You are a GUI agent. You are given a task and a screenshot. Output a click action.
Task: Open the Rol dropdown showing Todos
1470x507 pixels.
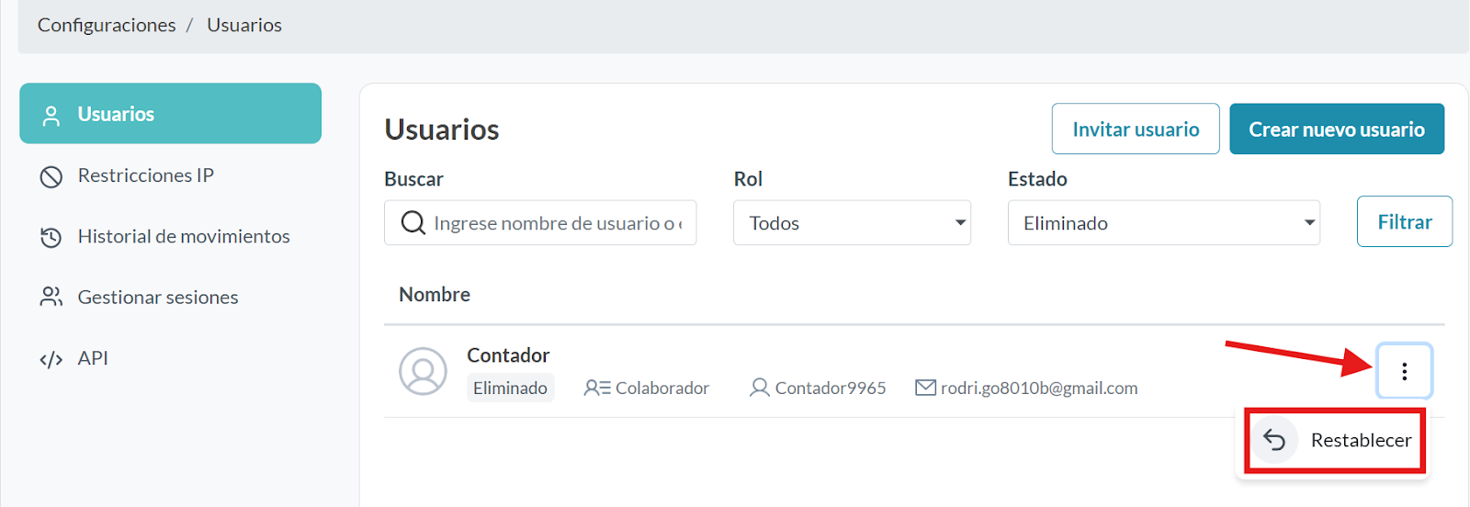coord(852,223)
